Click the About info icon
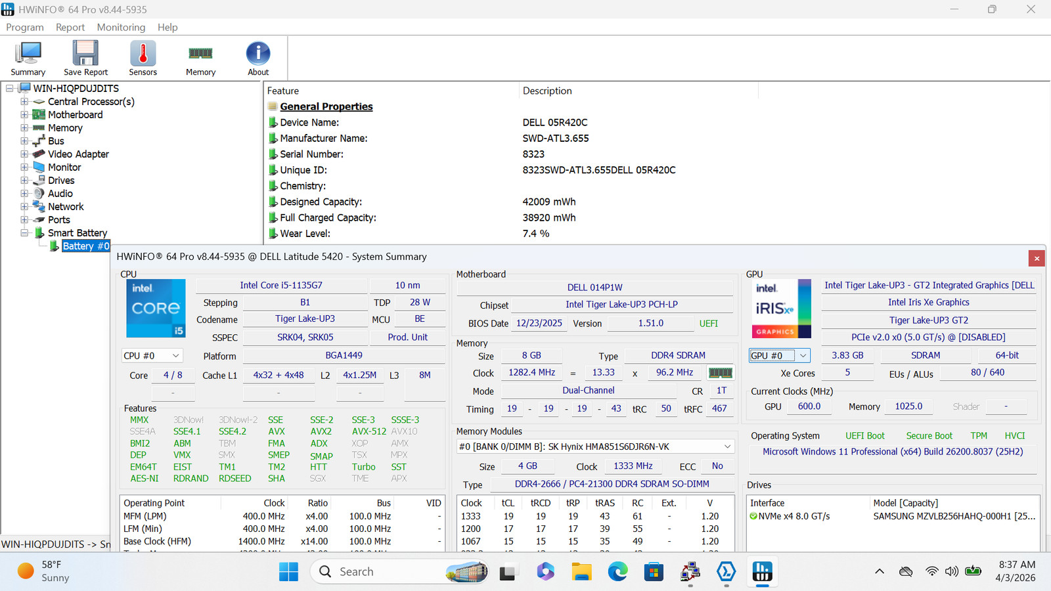Screen dimensions: 1051x591 [258, 58]
